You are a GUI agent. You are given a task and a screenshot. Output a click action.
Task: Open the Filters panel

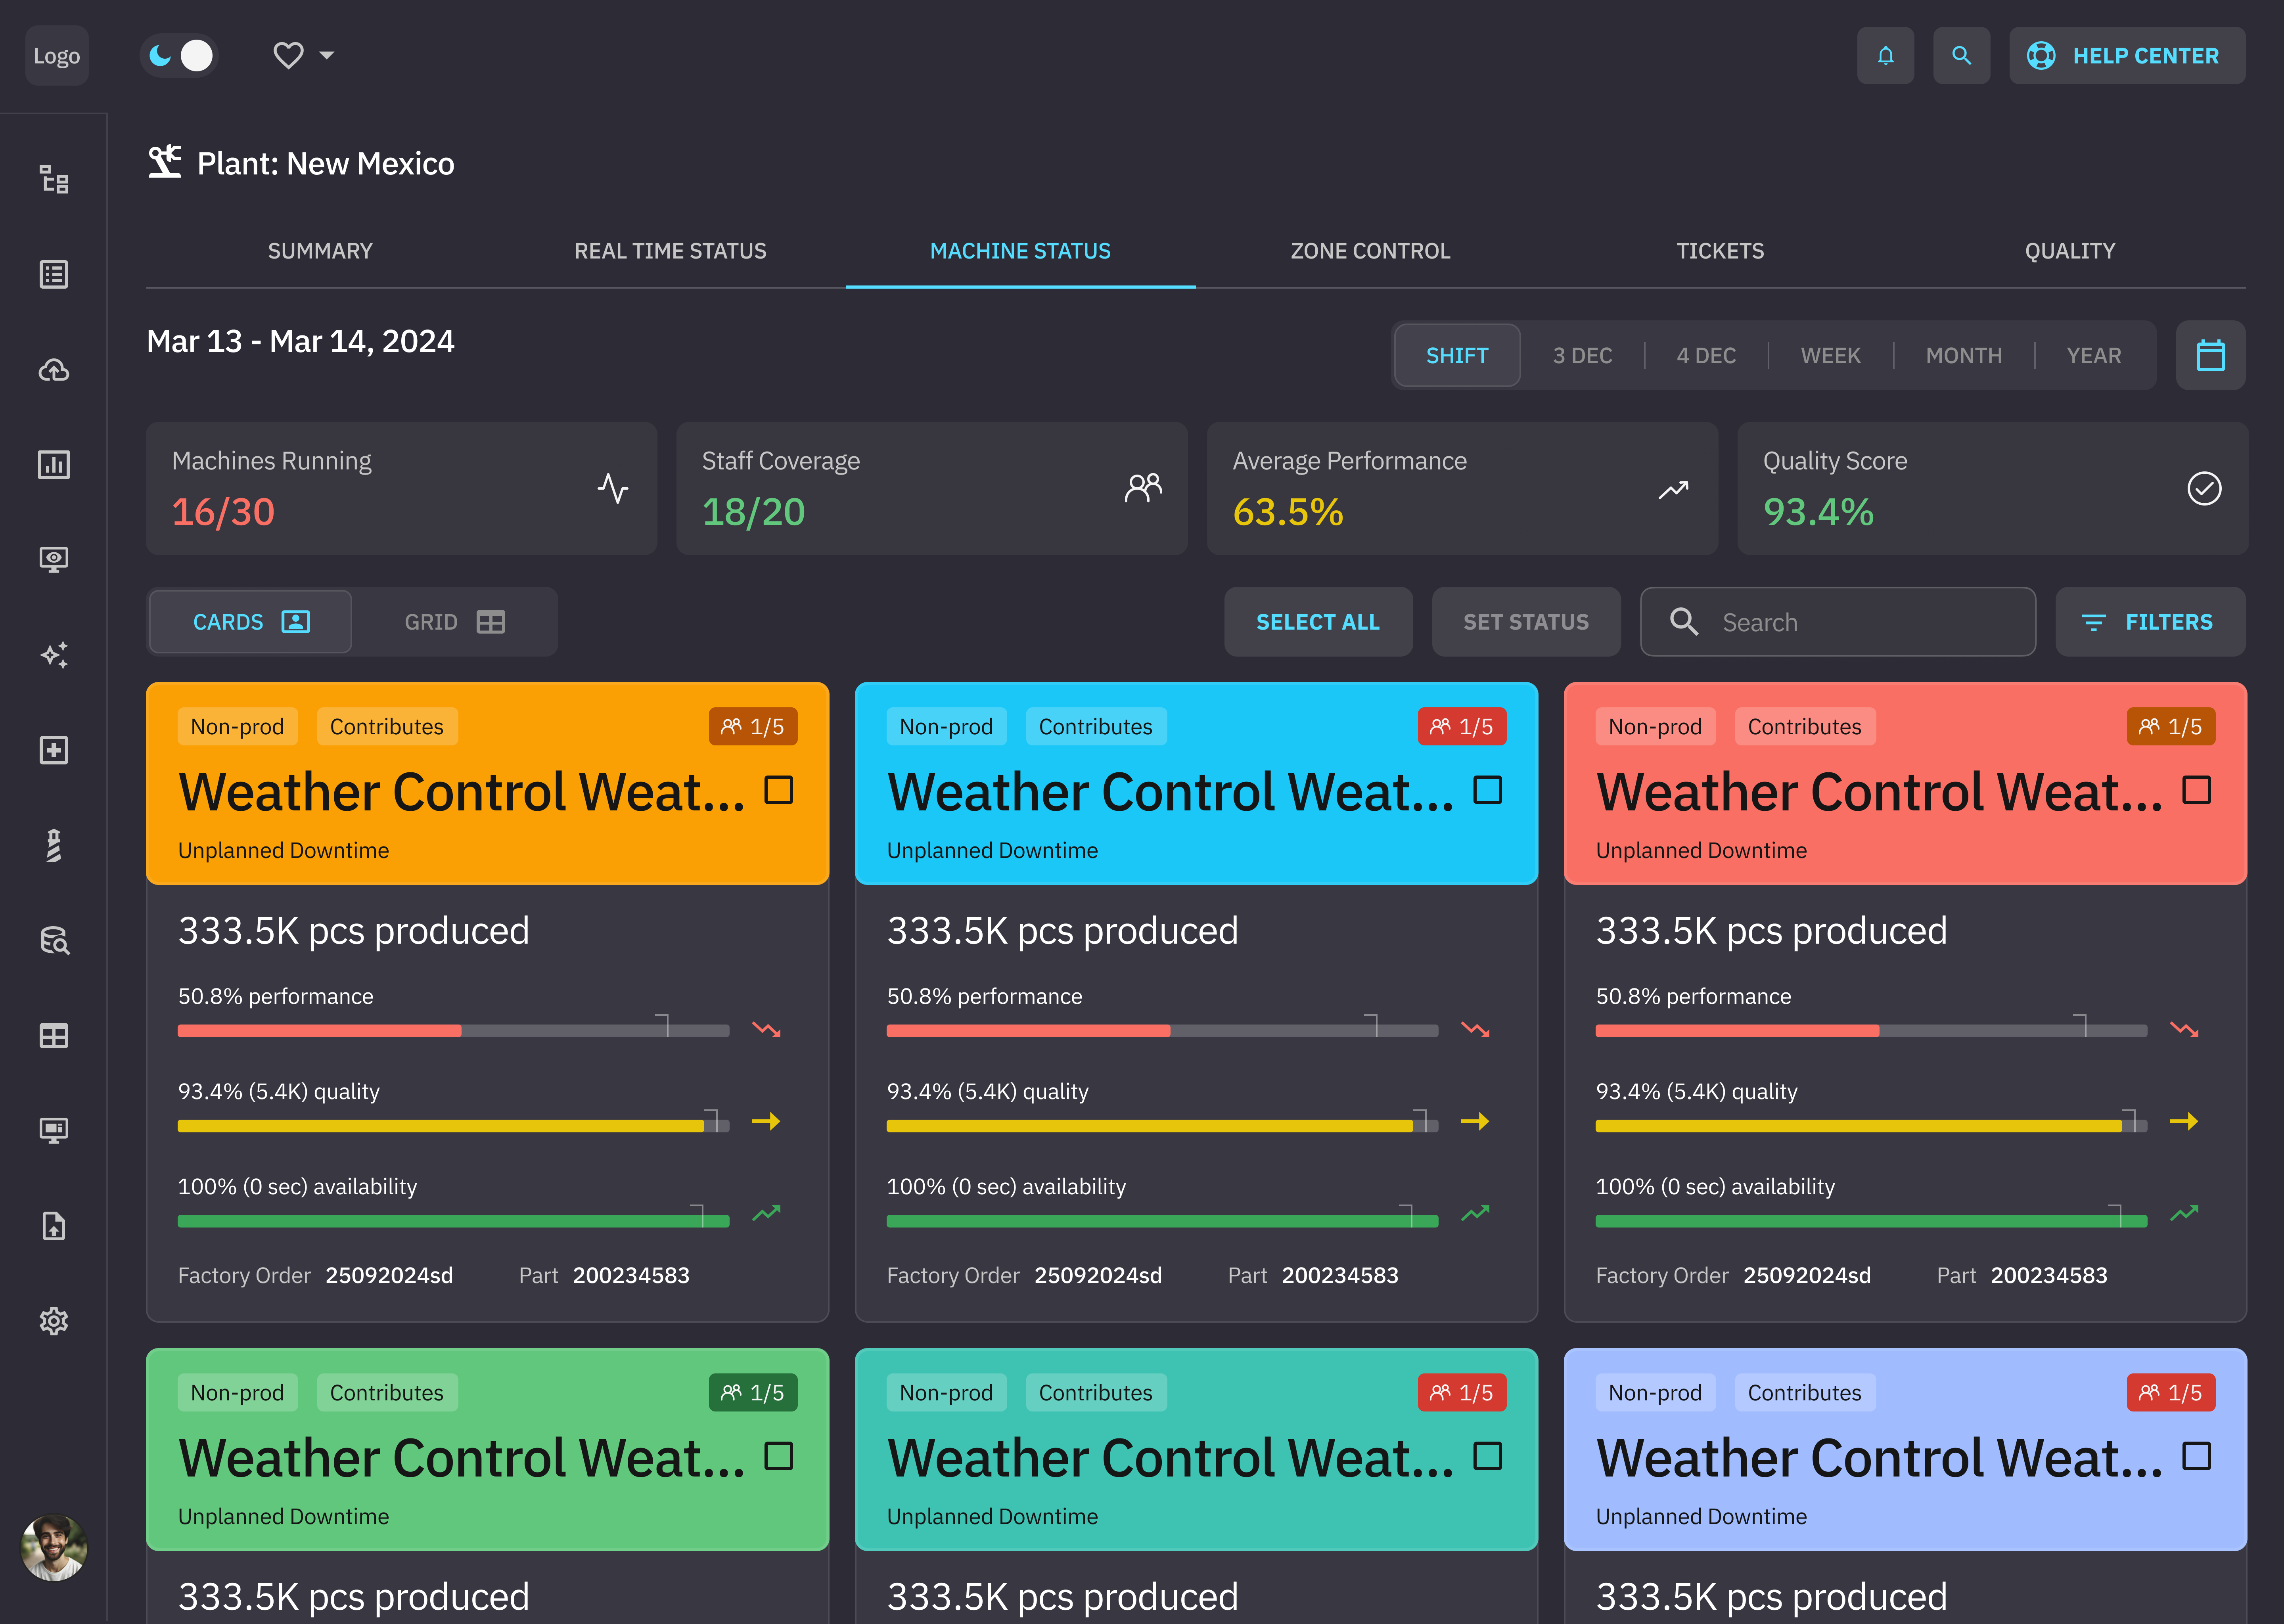pos(2150,622)
